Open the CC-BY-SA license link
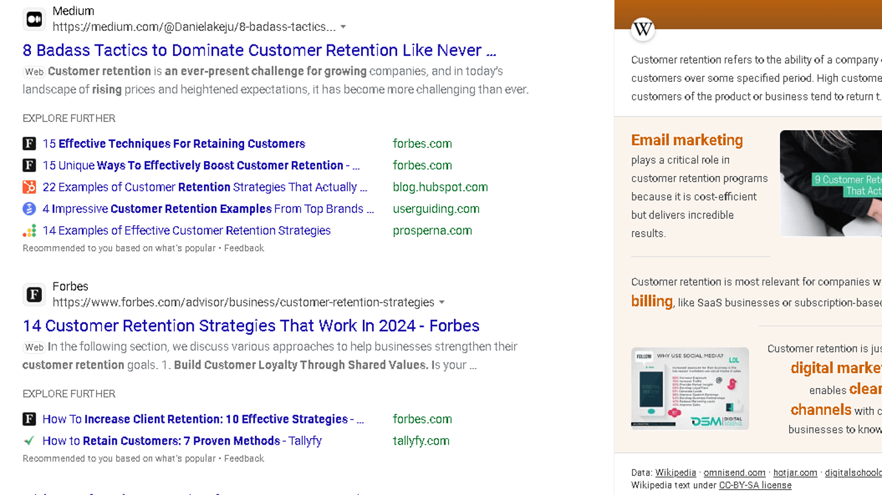This screenshot has width=882, height=495. (x=755, y=485)
